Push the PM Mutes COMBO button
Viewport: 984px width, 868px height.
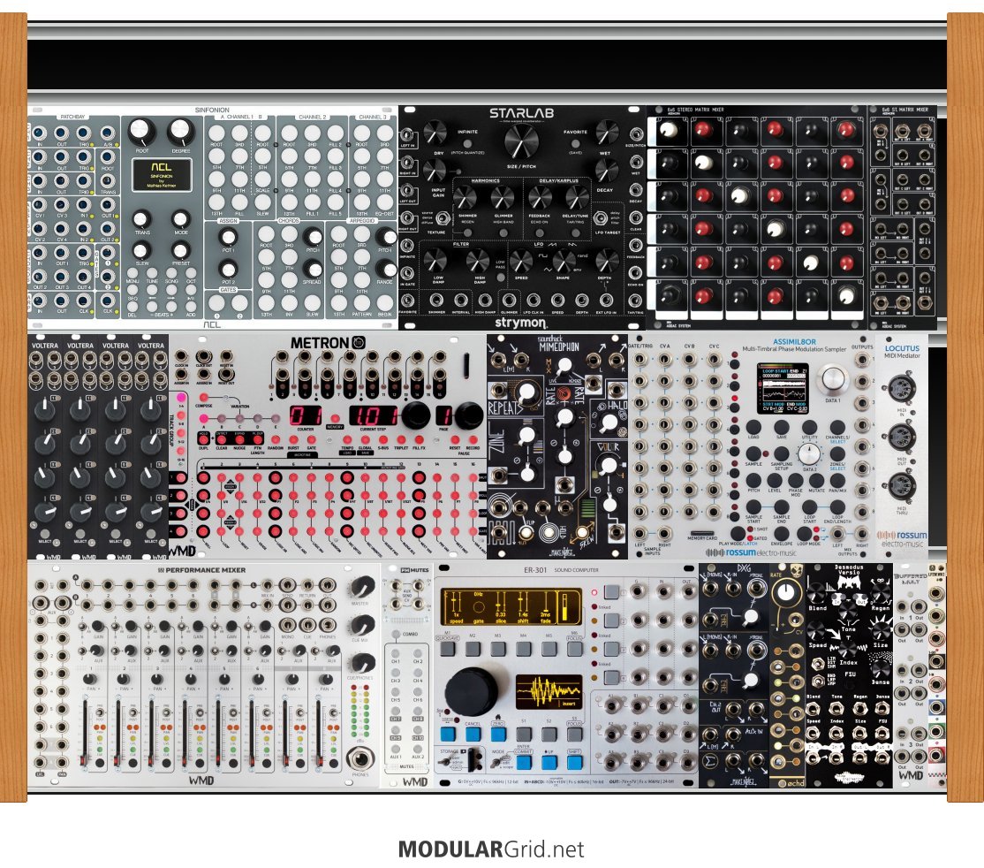396,635
